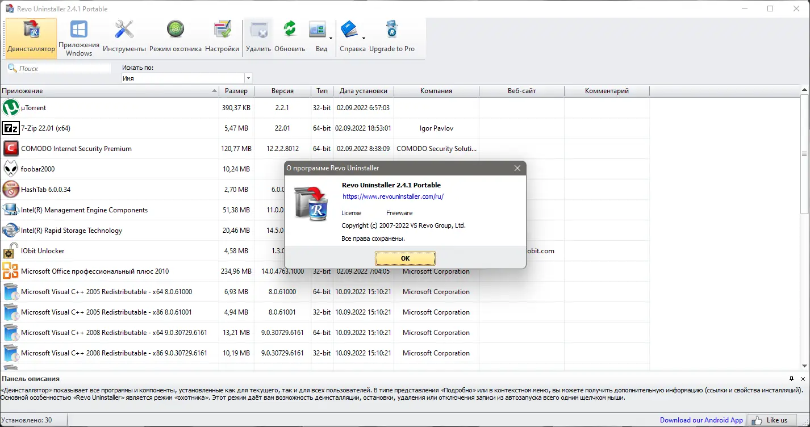Select the µTorrent icon in list
The height and width of the screenshot is (427, 810).
click(x=11, y=108)
